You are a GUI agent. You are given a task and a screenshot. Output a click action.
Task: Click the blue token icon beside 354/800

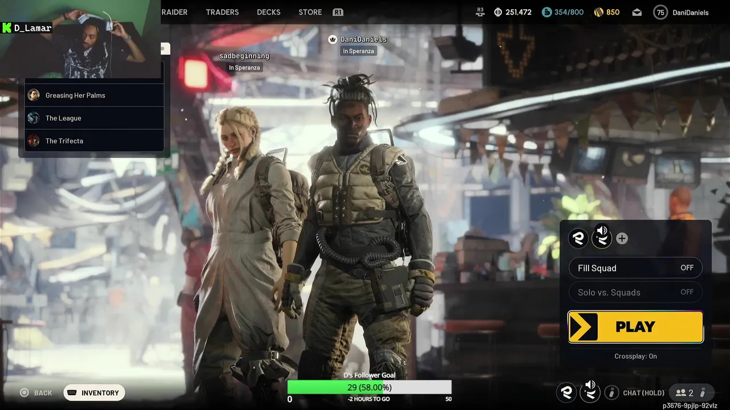coord(547,12)
